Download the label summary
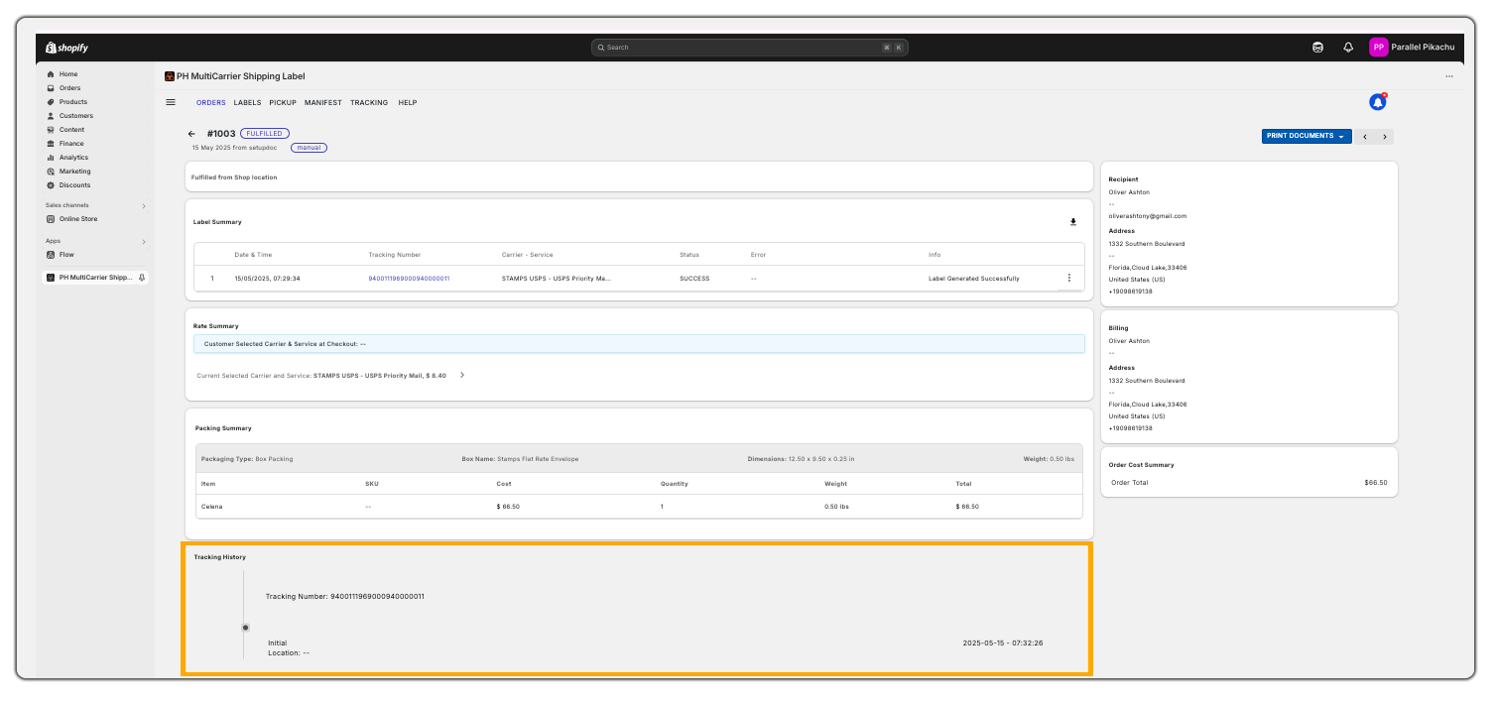 click(x=1072, y=222)
